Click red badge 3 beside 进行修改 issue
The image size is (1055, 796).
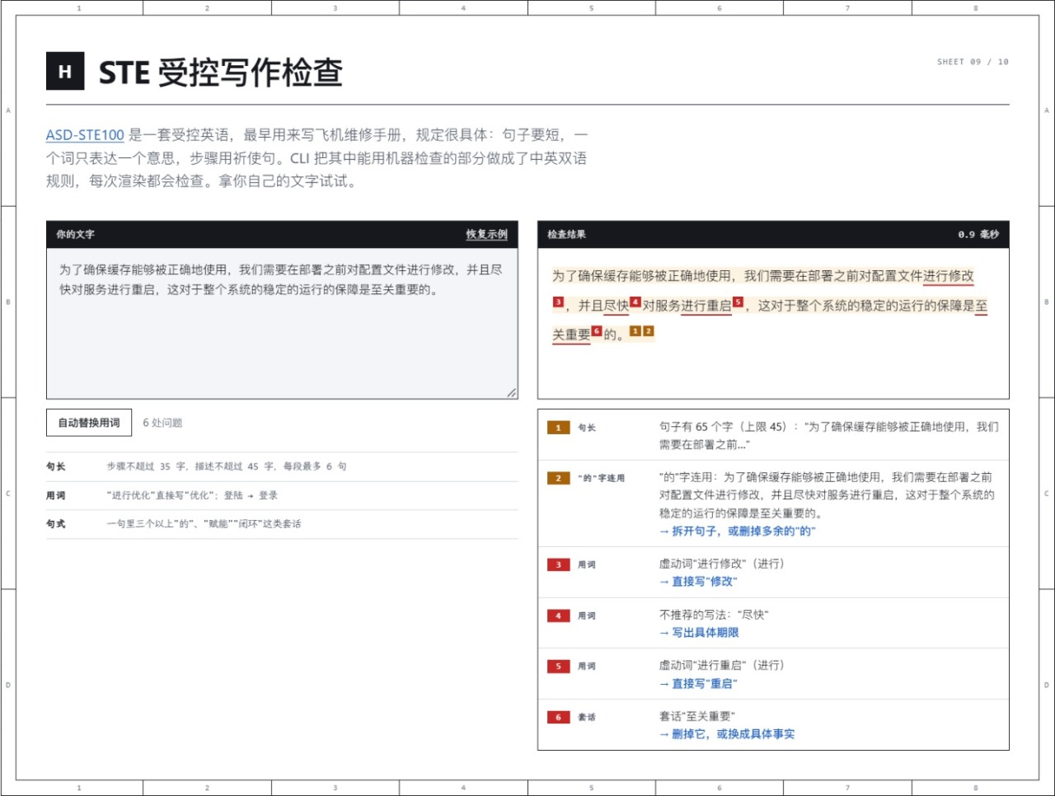point(558,564)
